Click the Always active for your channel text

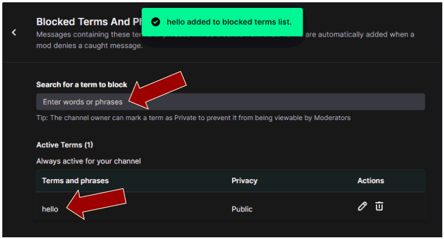tap(88, 161)
